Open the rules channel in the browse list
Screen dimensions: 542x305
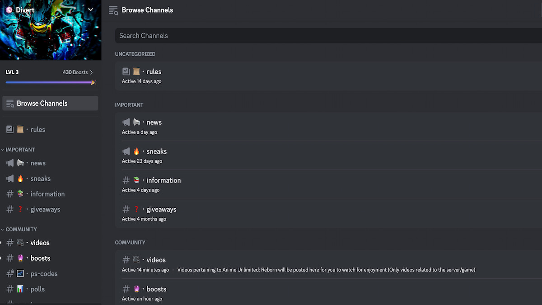pos(154,71)
